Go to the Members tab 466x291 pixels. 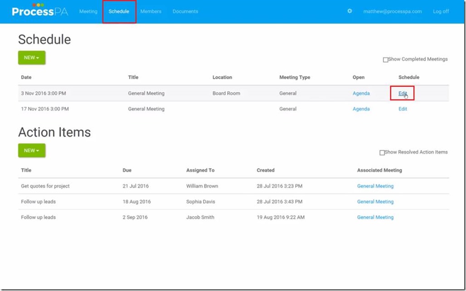tap(150, 11)
